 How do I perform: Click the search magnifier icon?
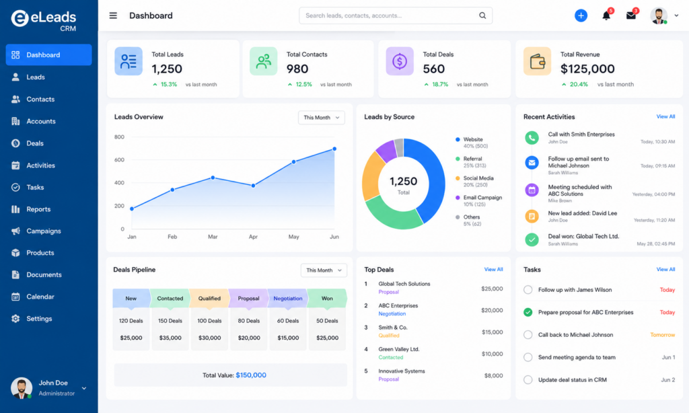pos(482,16)
